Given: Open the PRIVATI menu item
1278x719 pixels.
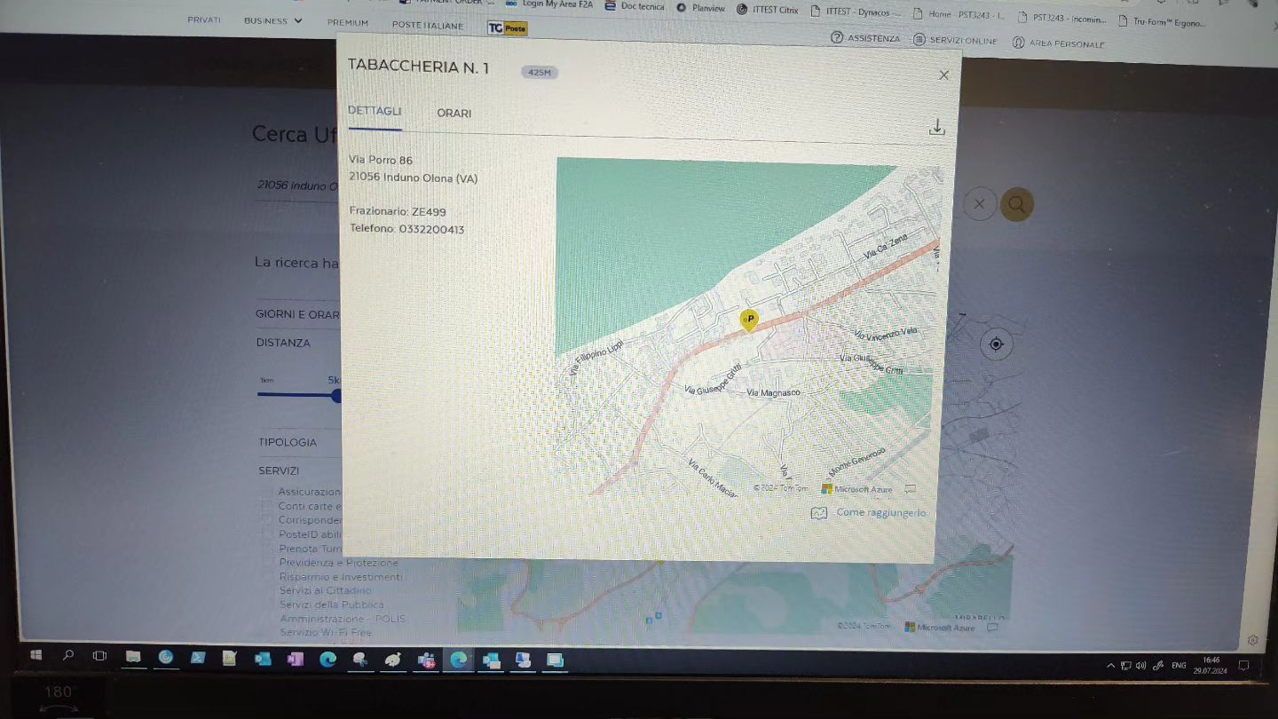Looking at the screenshot, I should pos(204,20).
